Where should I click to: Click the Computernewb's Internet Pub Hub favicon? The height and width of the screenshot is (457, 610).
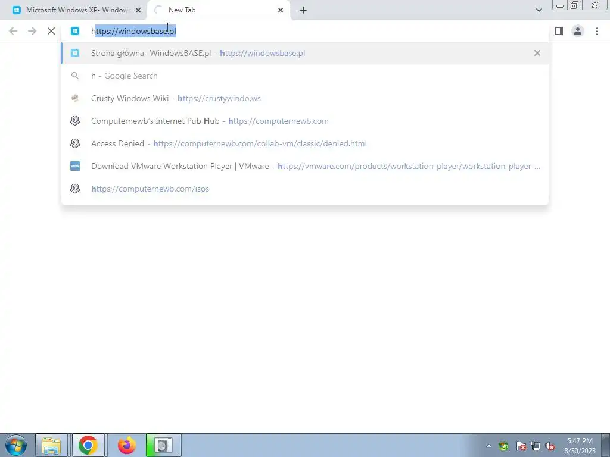click(x=75, y=121)
